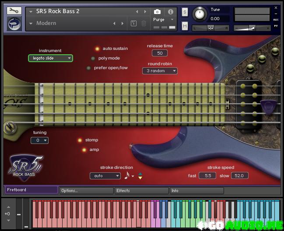Enable prefer open/low
The height and width of the screenshot is (231, 284).
pyautogui.click(x=88, y=68)
